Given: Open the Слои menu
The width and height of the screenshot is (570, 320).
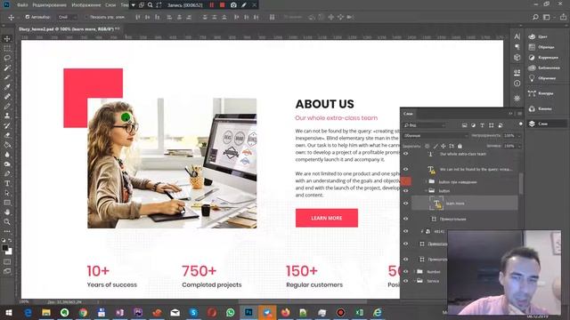Looking at the screenshot, I should coord(110,5).
